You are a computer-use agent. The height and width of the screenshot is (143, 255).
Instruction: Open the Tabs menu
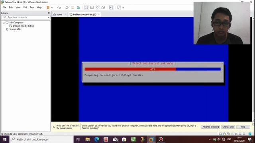point(32,8)
